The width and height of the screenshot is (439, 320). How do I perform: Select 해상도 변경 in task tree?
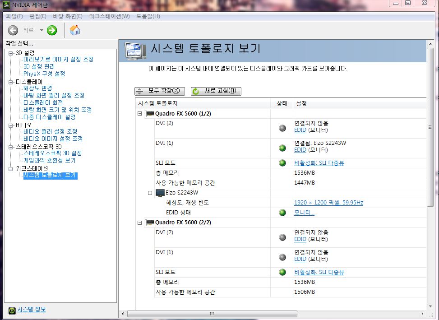click(x=37, y=88)
